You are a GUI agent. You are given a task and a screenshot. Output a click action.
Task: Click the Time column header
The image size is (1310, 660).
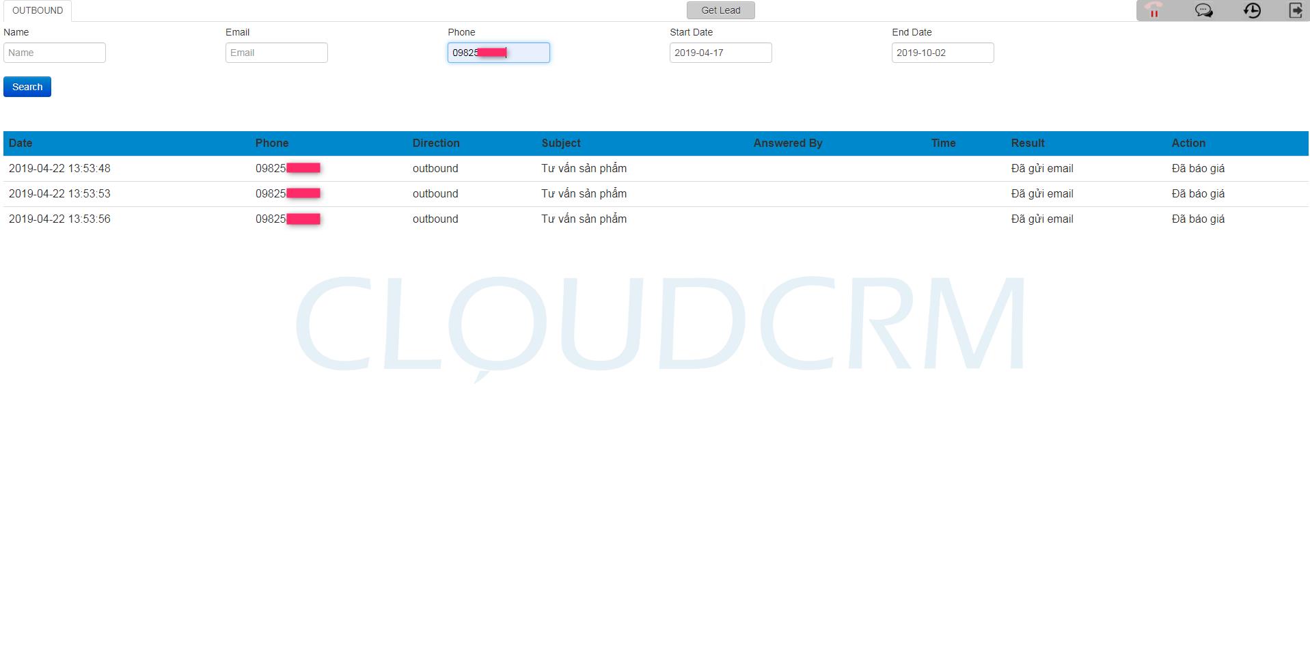943,143
